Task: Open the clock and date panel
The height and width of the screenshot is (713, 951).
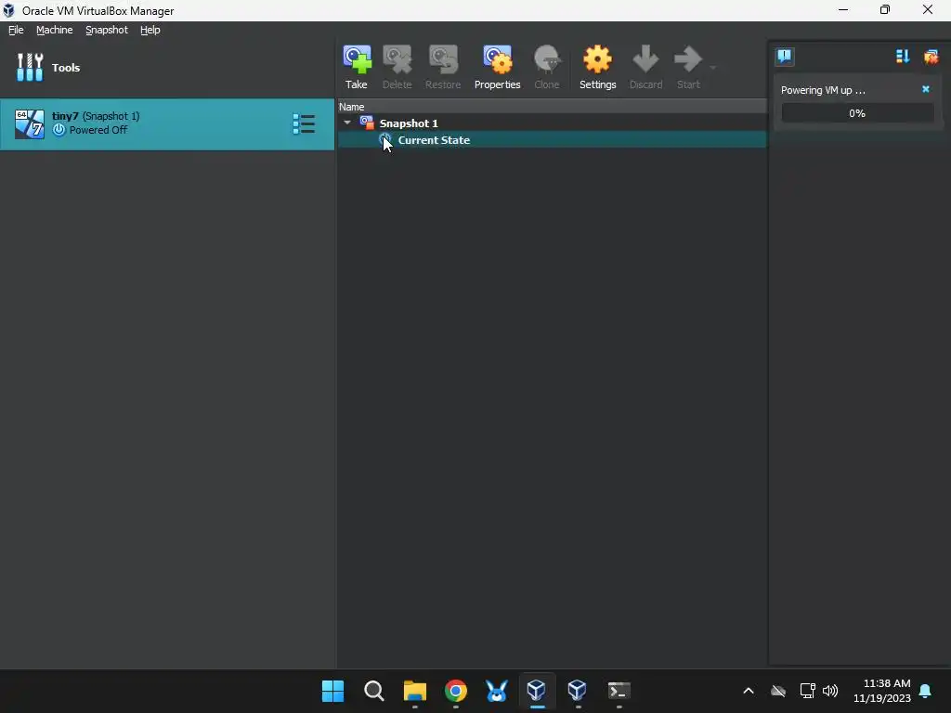Action: click(x=882, y=691)
